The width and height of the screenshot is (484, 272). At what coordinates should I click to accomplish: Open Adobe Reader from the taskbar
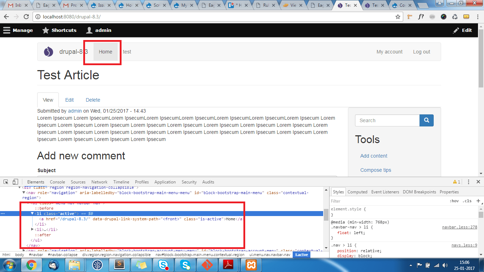pos(227,265)
